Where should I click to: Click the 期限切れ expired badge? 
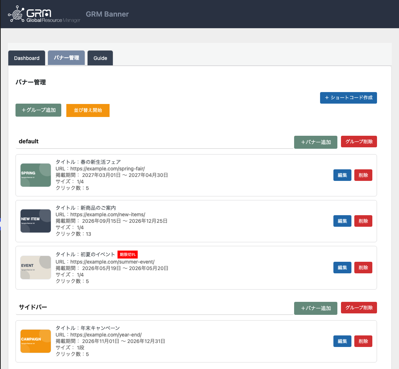pyautogui.click(x=128, y=255)
